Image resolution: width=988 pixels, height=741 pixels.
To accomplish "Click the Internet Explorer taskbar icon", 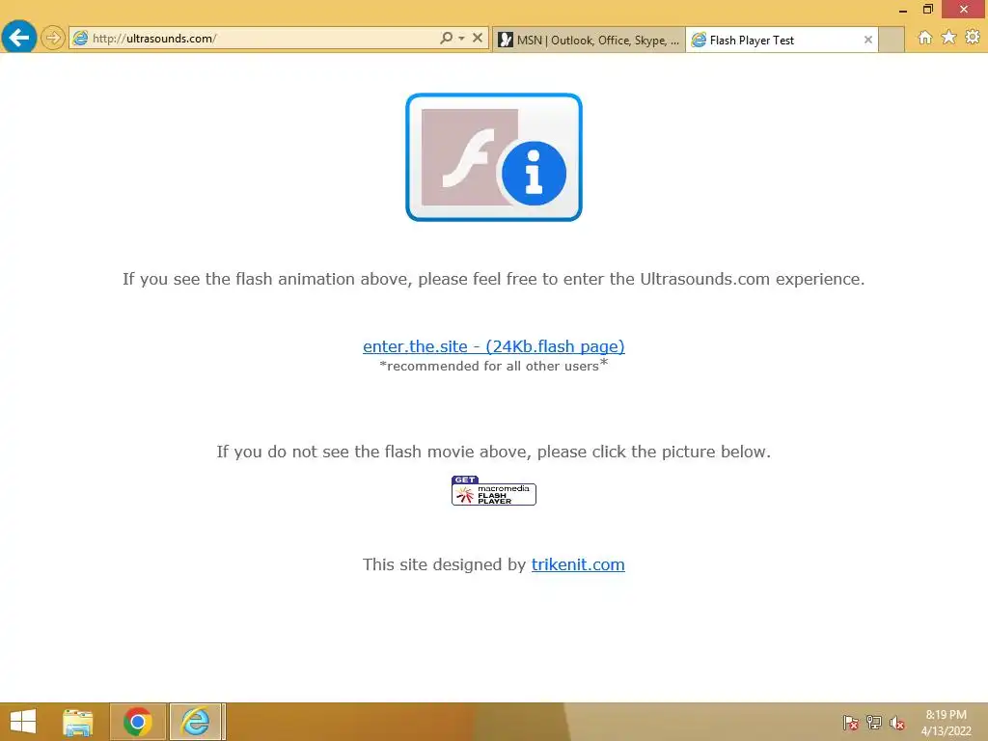I will click(x=195, y=722).
